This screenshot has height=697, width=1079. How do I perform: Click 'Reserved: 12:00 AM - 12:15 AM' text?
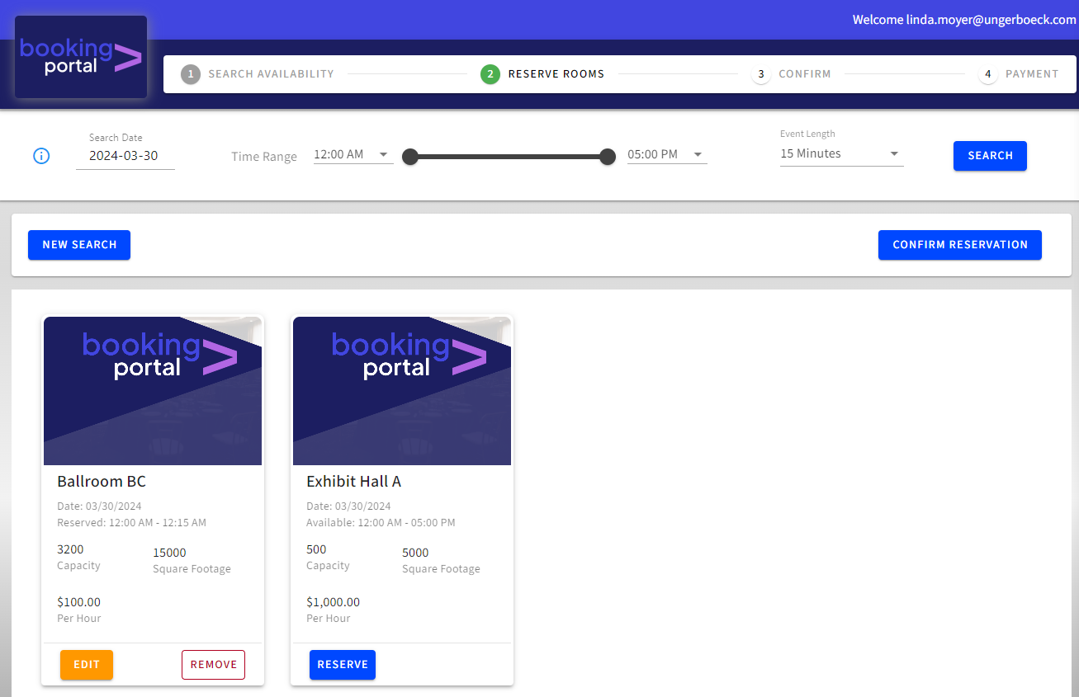132,523
